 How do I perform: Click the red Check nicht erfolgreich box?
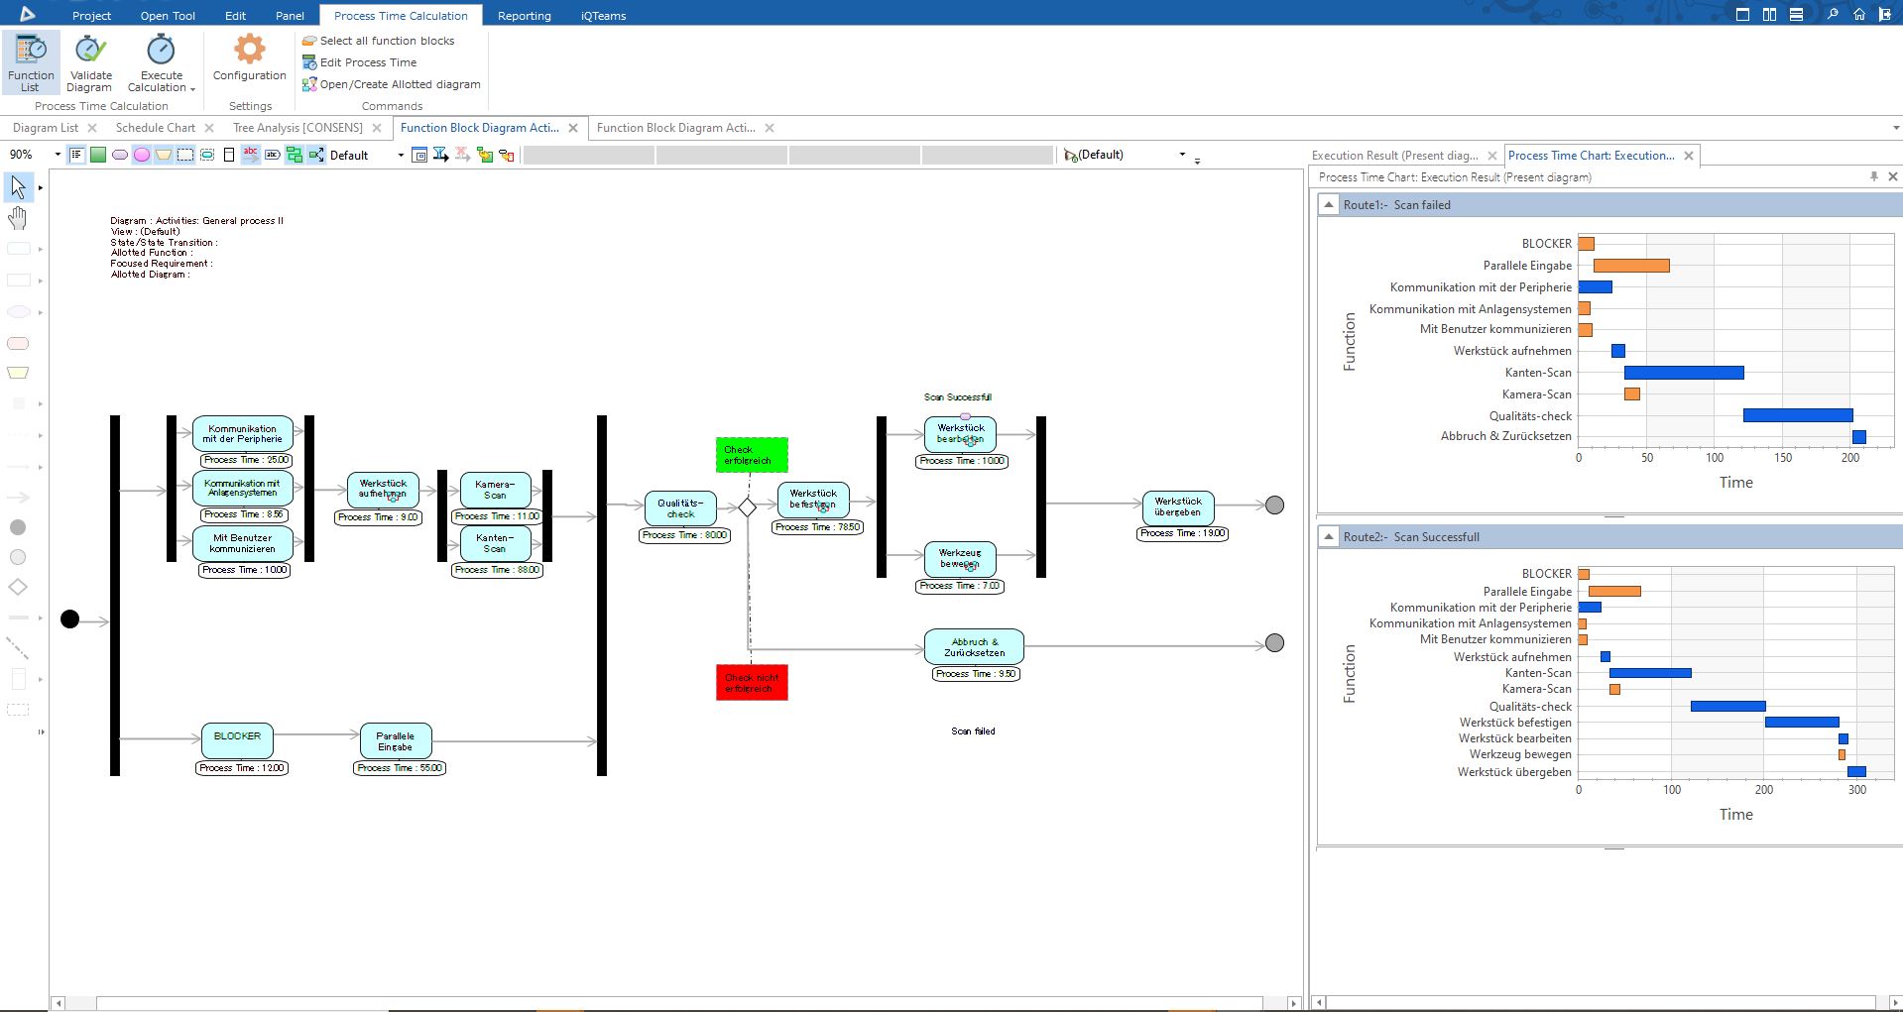click(752, 683)
